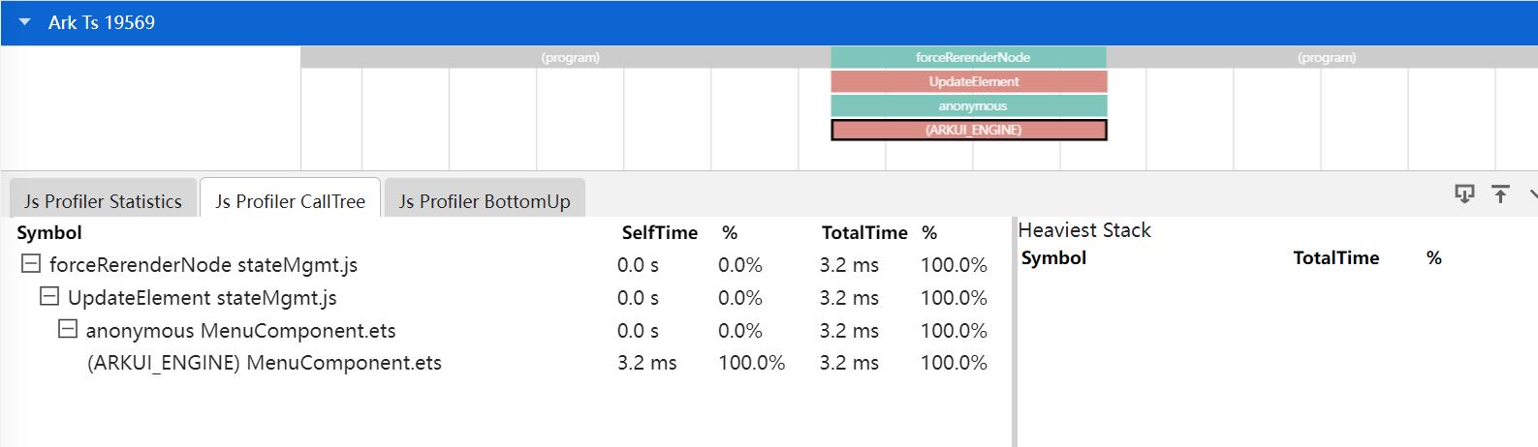Image resolution: width=1538 pixels, height=447 pixels.
Task: Click TotalTime header in Heaviest Stack panel
Action: pyautogui.click(x=1335, y=258)
